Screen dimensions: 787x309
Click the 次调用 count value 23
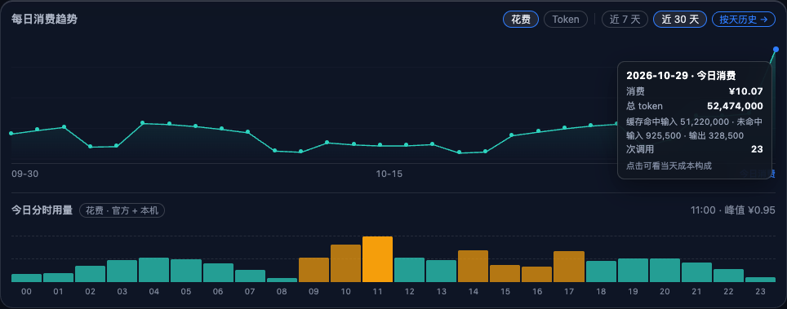[x=758, y=149]
